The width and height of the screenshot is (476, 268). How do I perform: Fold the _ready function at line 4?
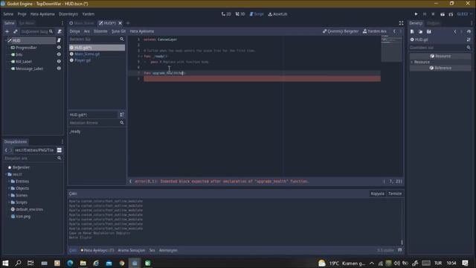tap(142, 57)
